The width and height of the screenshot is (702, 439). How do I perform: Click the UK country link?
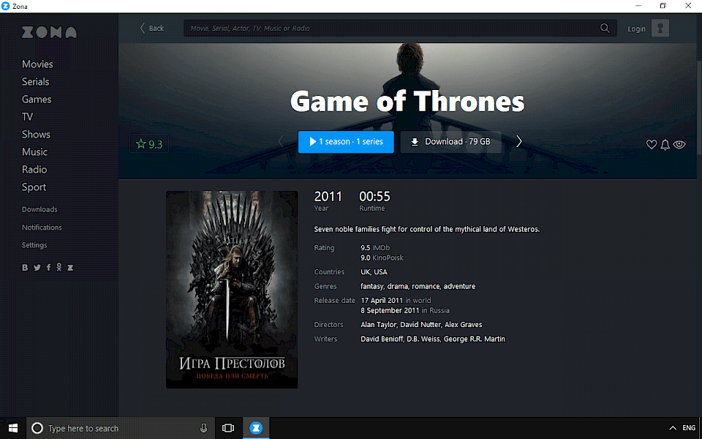[x=366, y=272]
